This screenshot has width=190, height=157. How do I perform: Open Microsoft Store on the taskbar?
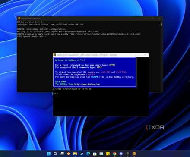pyautogui.click(x=95, y=154)
